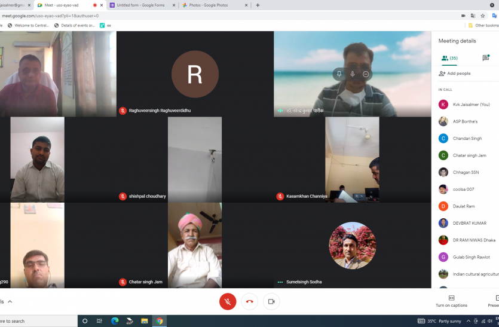
Task: Hang up with the red leave-call button
Action: tap(250, 301)
